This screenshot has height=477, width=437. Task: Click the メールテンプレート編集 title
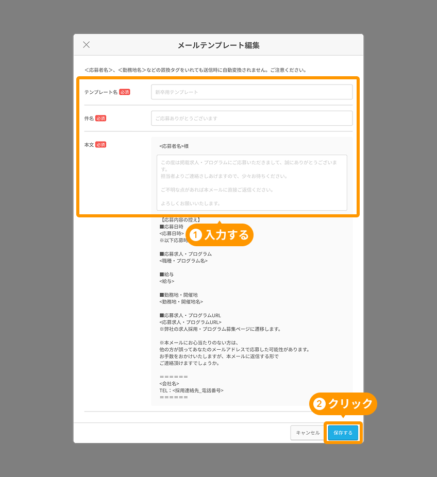click(218, 45)
